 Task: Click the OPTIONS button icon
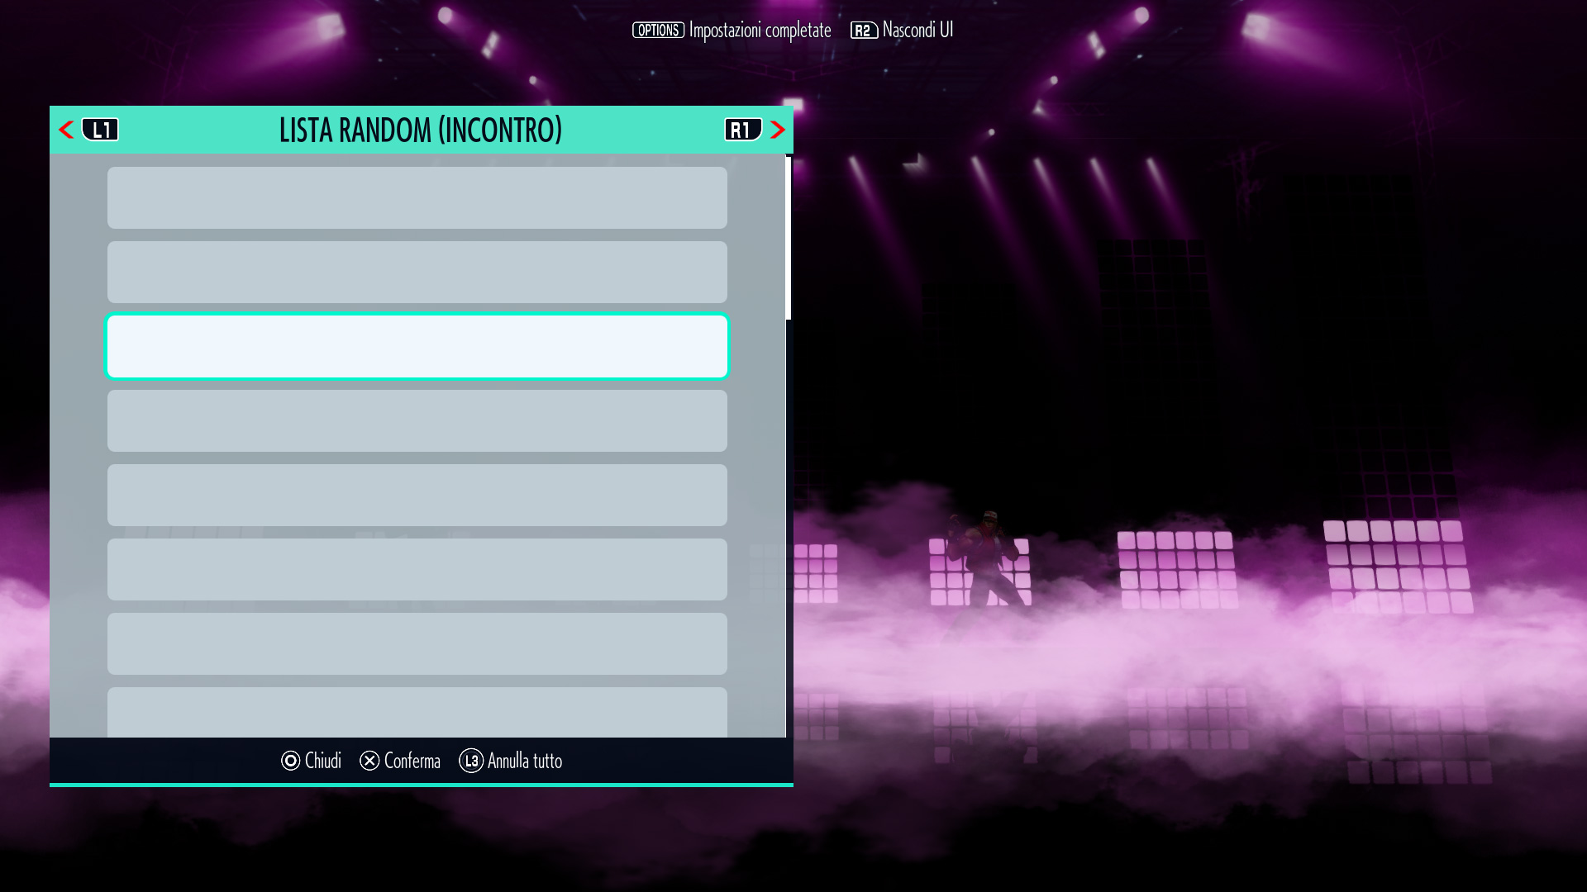pos(658,31)
